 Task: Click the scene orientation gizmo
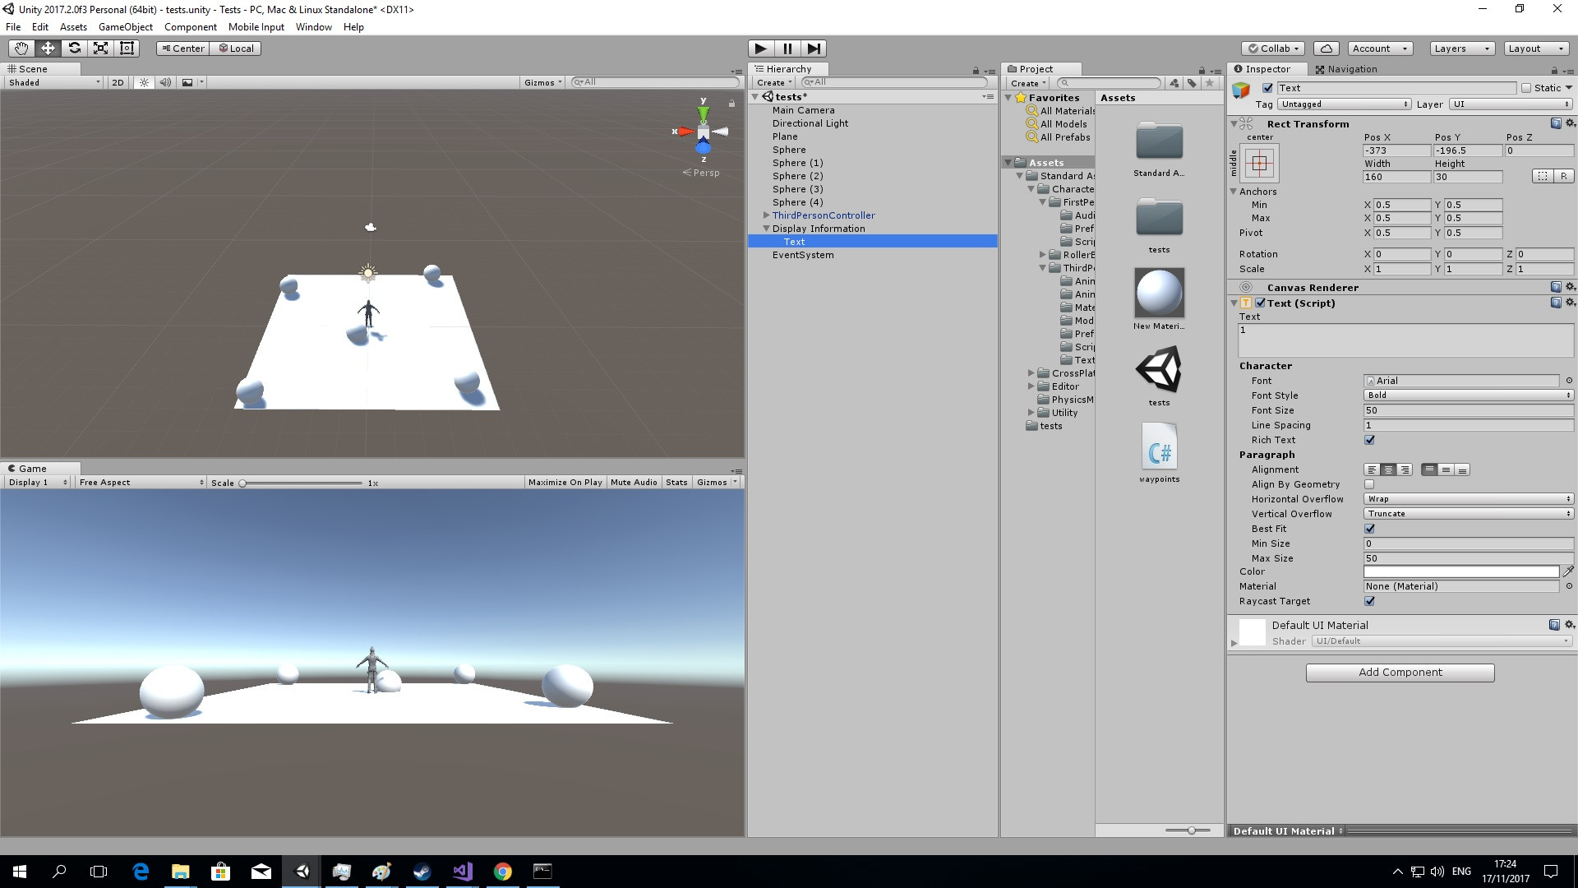703,132
